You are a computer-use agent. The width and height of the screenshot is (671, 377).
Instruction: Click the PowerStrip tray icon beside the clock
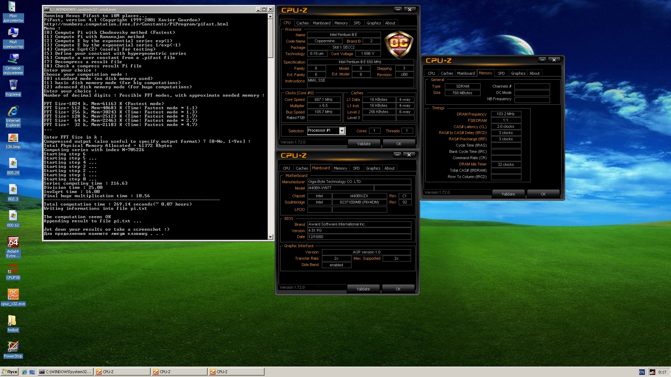(652, 372)
